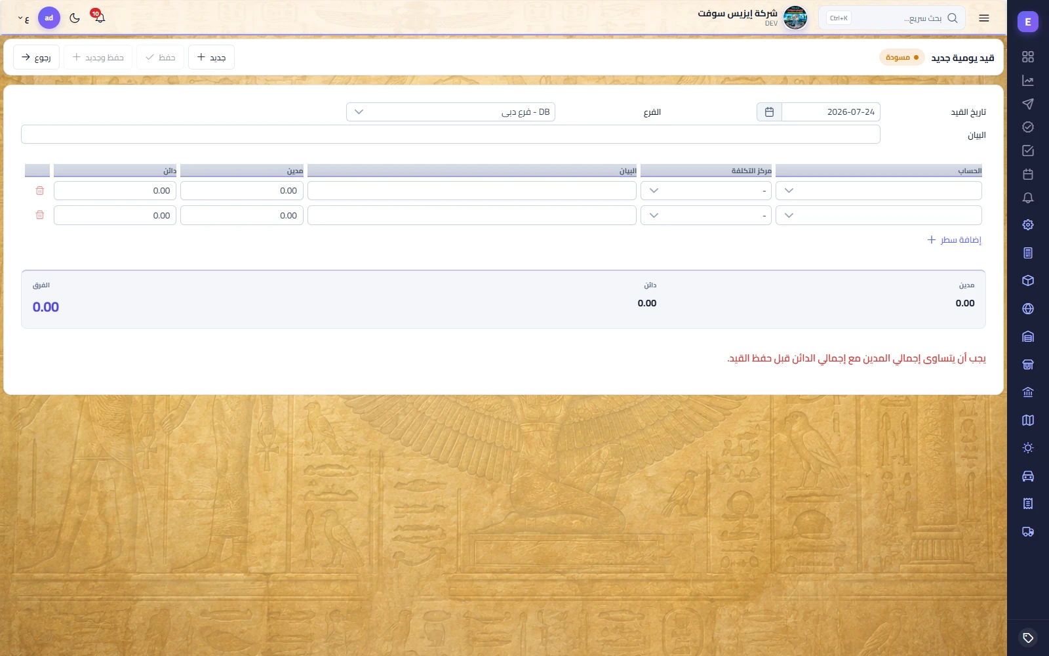The height and width of the screenshot is (656, 1049).
Task: Open the map icon in sidebar
Action: click(x=1027, y=420)
